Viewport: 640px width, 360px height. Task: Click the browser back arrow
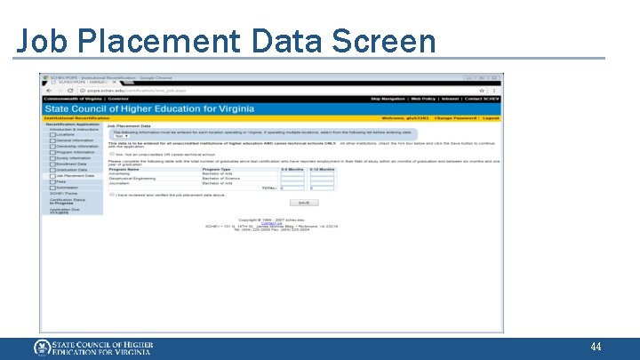(49, 91)
